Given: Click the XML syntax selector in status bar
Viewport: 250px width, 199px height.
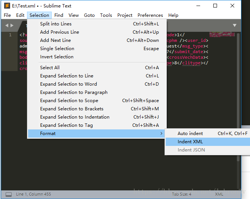Looking at the screenshot, I should click(219, 194).
